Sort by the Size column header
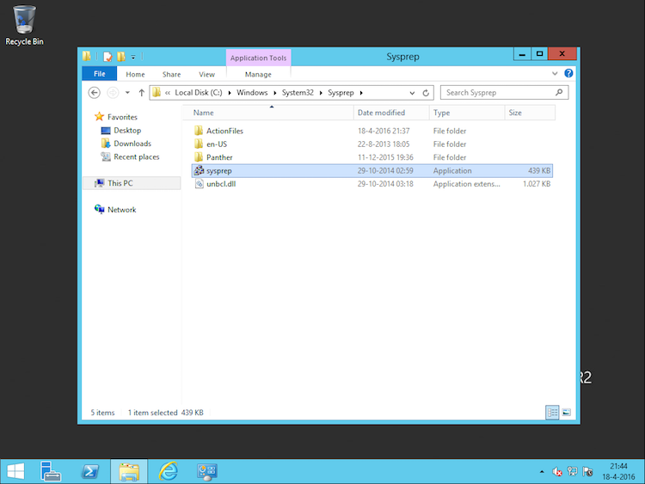This screenshot has width=645, height=484. (530, 113)
